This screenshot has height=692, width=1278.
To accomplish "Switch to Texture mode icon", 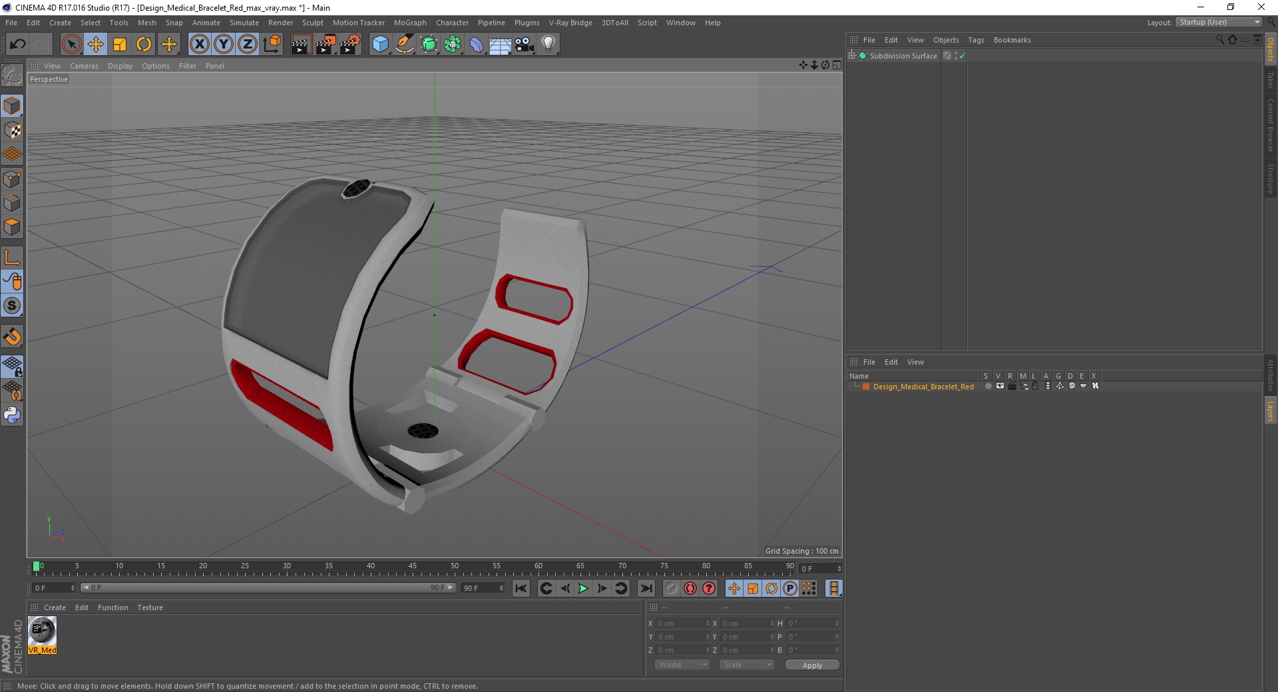I will pos(12,130).
